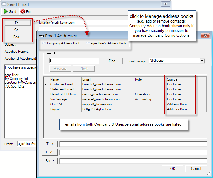Click the Cc-> button

point(50,152)
